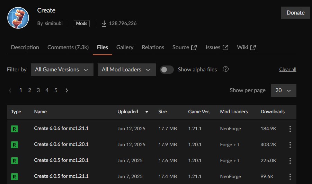Switch to the Relations tab

(x=153, y=47)
